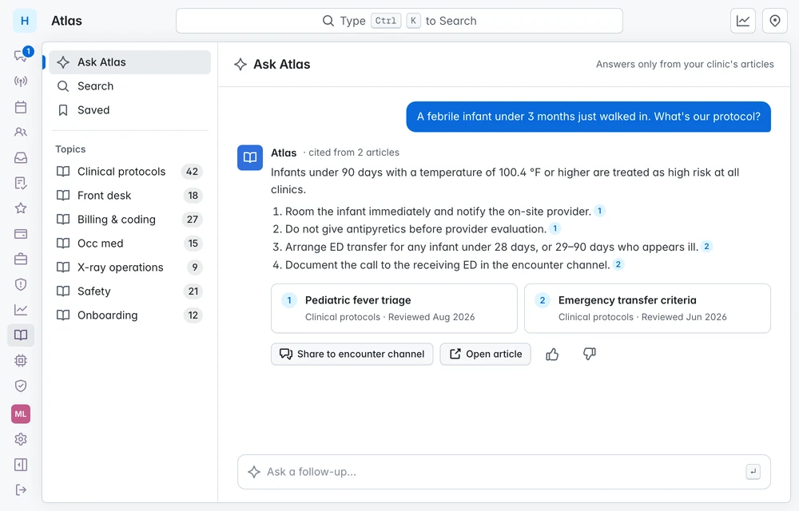Open the star icon in left rail
This screenshot has height=511, width=799.
pos(21,208)
